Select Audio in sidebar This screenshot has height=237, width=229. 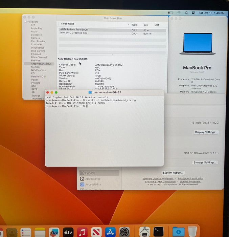[34, 31]
